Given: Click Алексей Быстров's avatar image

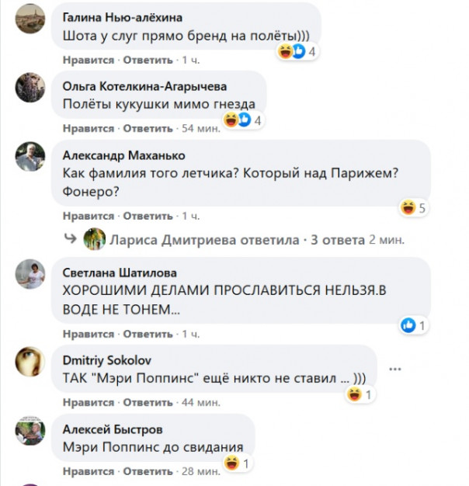Looking at the screenshot, I should click(30, 431).
